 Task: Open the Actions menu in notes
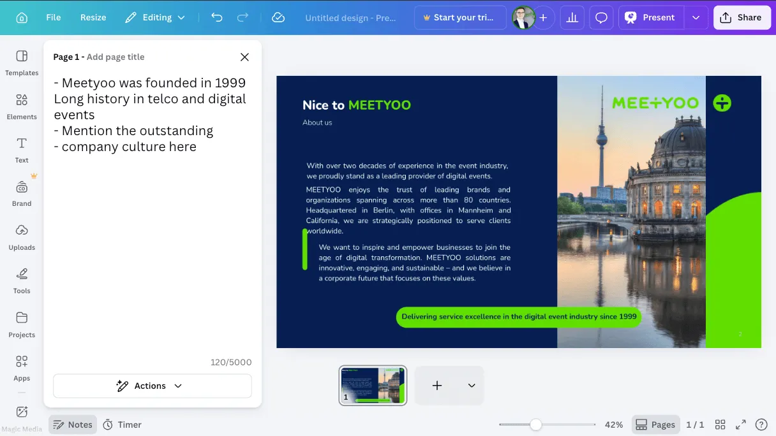[152, 386]
